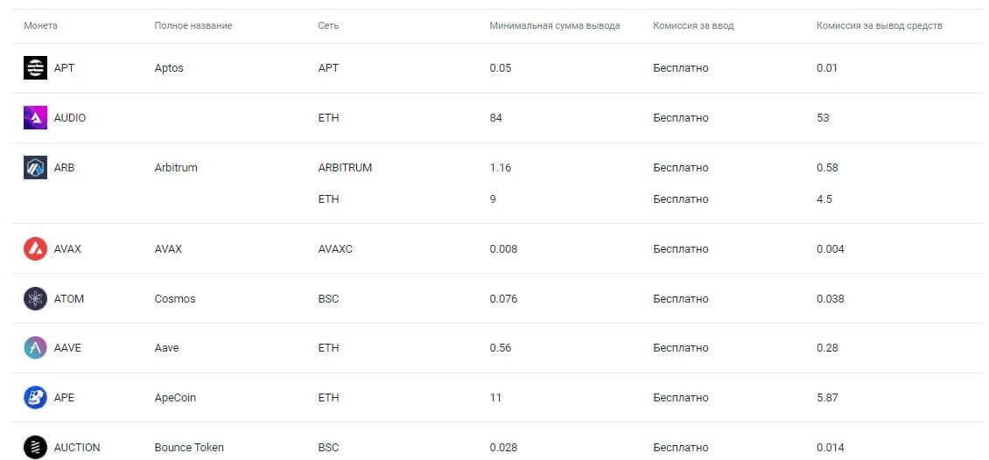Click the ARBITRUM network cell

[345, 167]
